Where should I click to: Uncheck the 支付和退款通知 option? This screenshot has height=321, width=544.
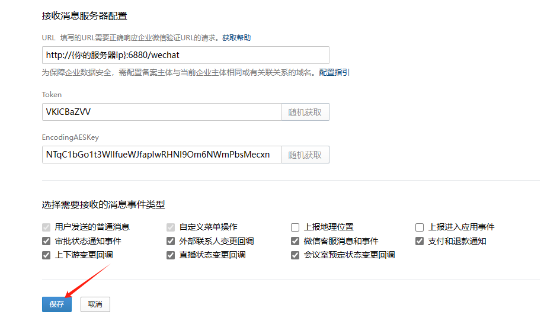[420, 241]
